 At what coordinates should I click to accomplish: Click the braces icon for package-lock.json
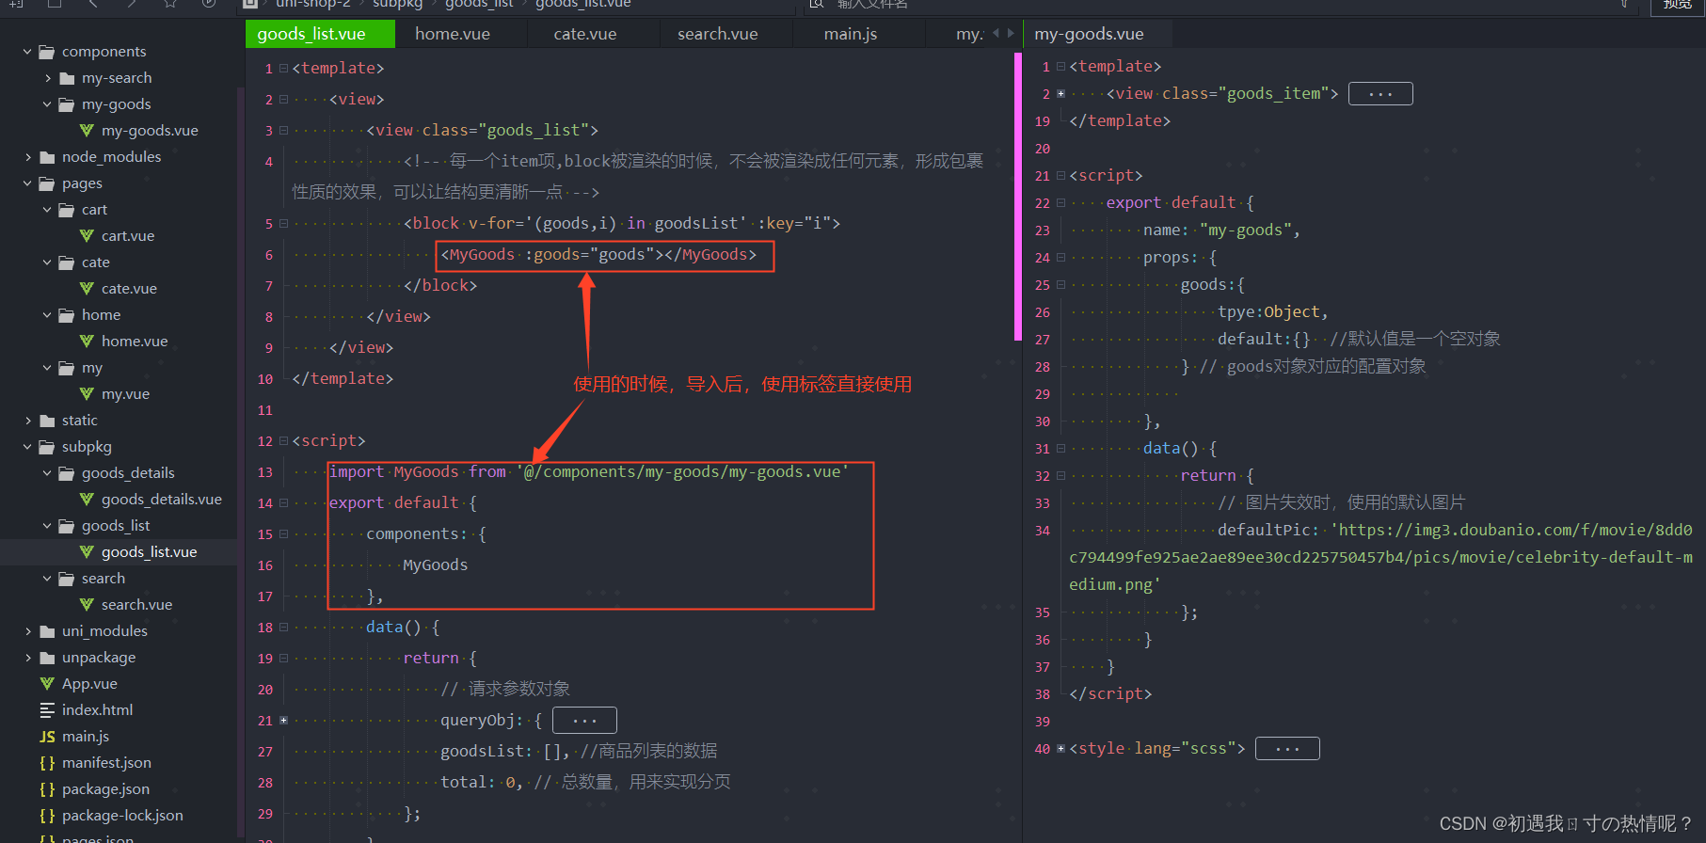point(47,816)
